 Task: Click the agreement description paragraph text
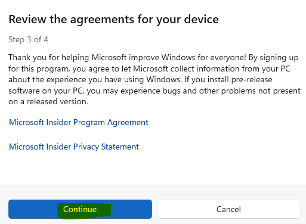click(154, 79)
